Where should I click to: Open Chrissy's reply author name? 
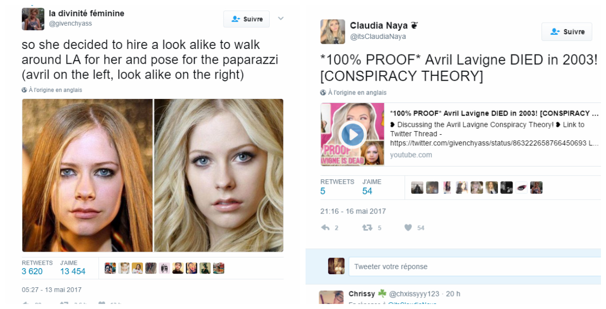click(362, 293)
